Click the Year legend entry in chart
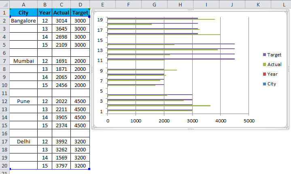 270,74
